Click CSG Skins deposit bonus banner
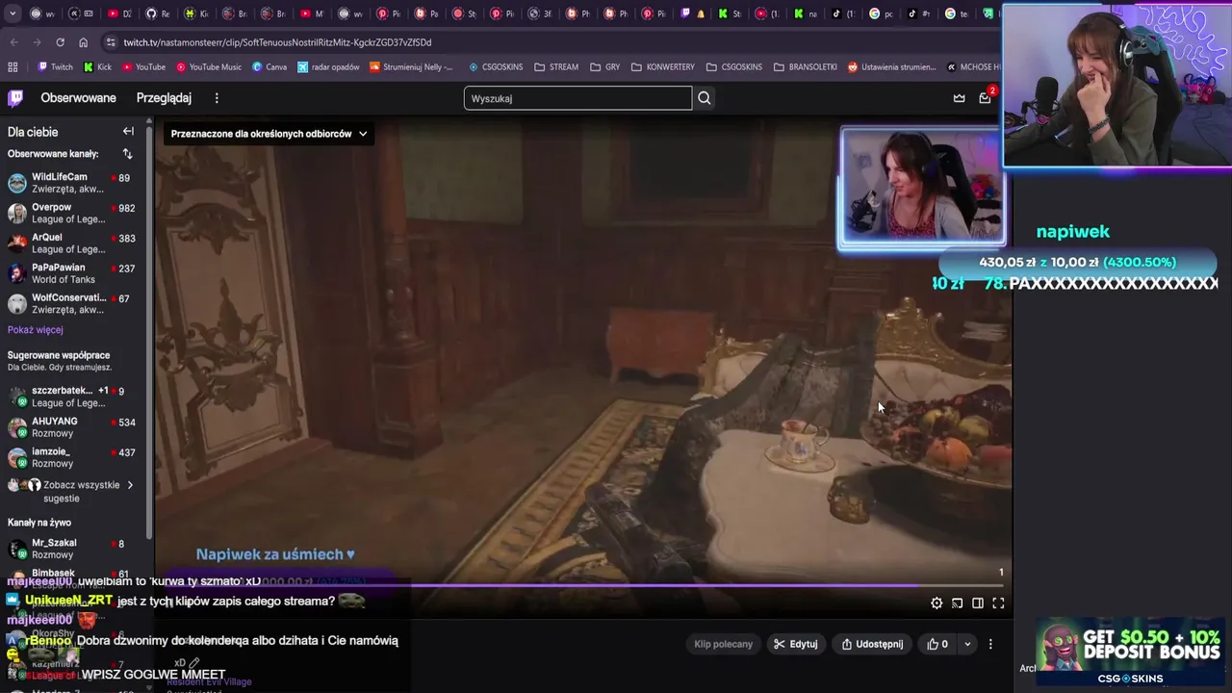The width and height of the screenshot is (1232, 693). tap(1130, 652)
